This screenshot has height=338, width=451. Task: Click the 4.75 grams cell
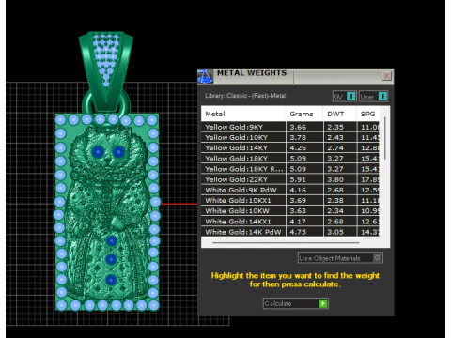point(304,232)
